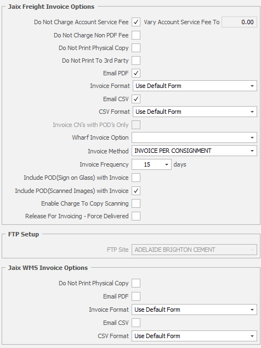The width and height of the screenshot is (261, 348).
Task: Open WMS Invoice Format dropdown
Action: pos(194,310)
